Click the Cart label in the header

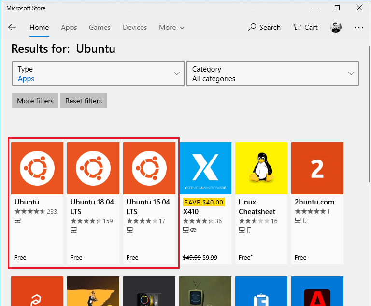(x=311, y=28)
